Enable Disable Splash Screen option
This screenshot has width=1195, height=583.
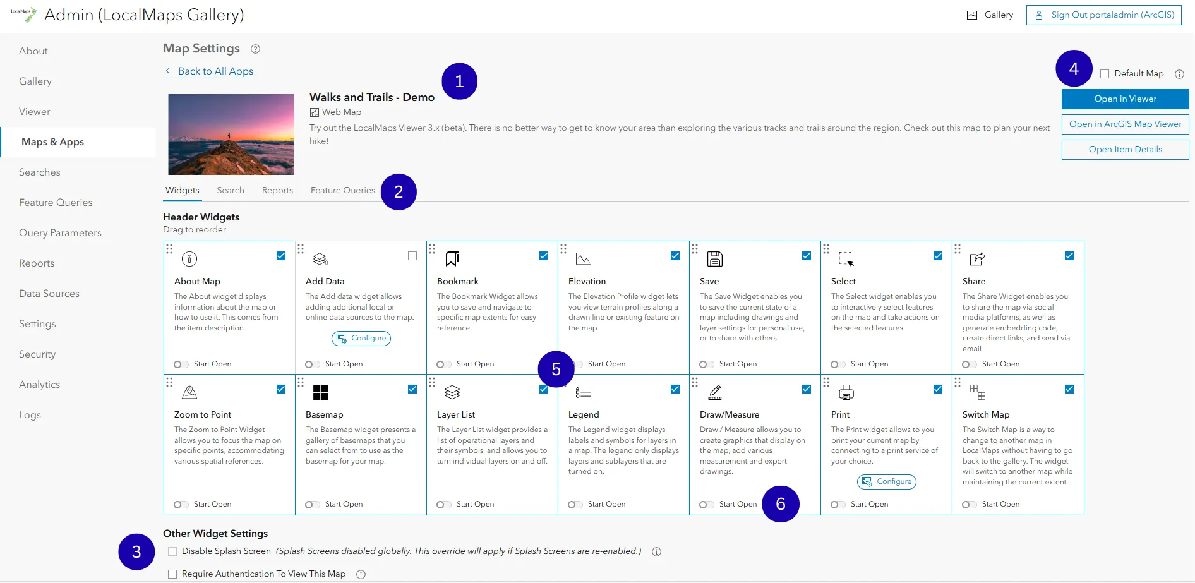pyautogui.click(x=172, y=551)
